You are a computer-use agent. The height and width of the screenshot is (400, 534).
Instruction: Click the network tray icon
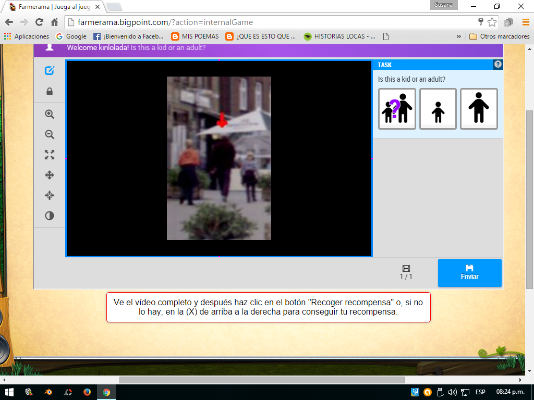click(465, 392)
